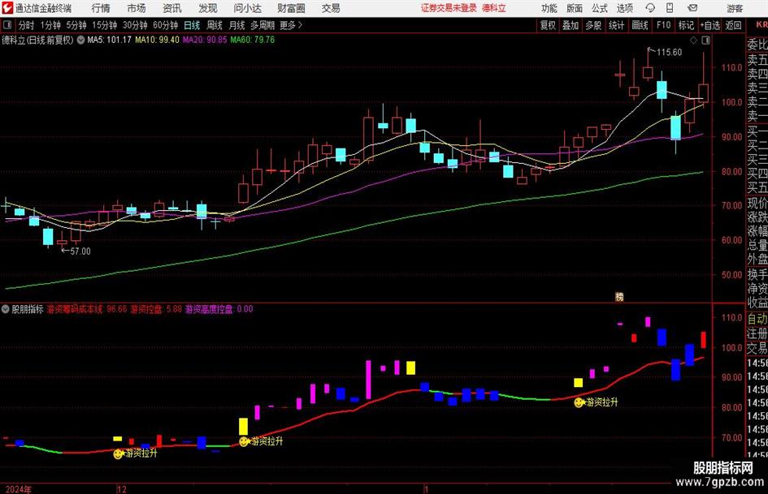Open the 多周期 multi-period view
Screen dimensions: 768x494
pyautogui.click(x=263, y=25)
